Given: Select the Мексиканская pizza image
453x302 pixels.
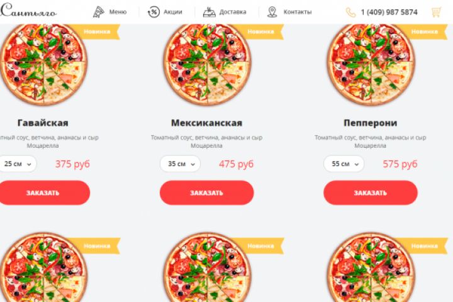Looking at the screenshot, I should point(207,64).
